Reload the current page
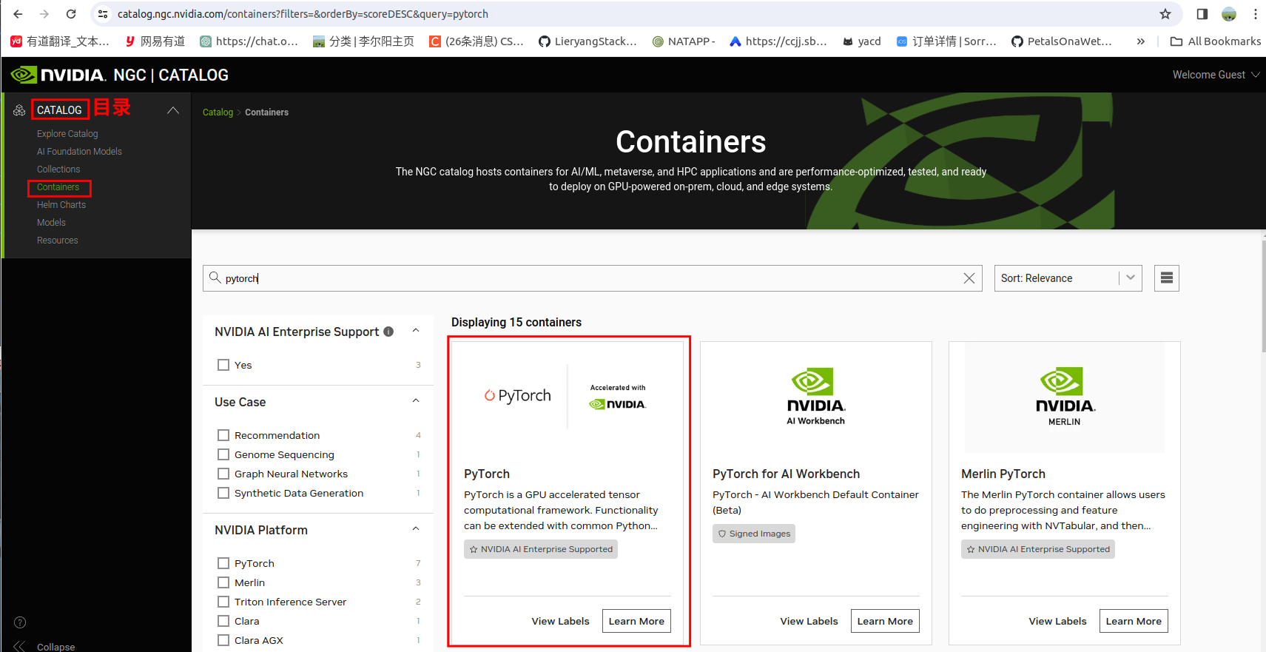Image resolution: width=1266 pixels, height=652 pixels. click(71, 14)
